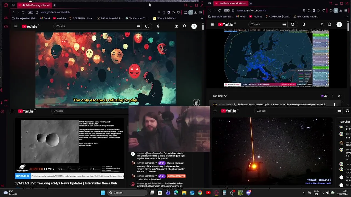The width and height of the screenshot is (351, 197).
Task: Reload the page in right browser window
Action: [219, 10]
